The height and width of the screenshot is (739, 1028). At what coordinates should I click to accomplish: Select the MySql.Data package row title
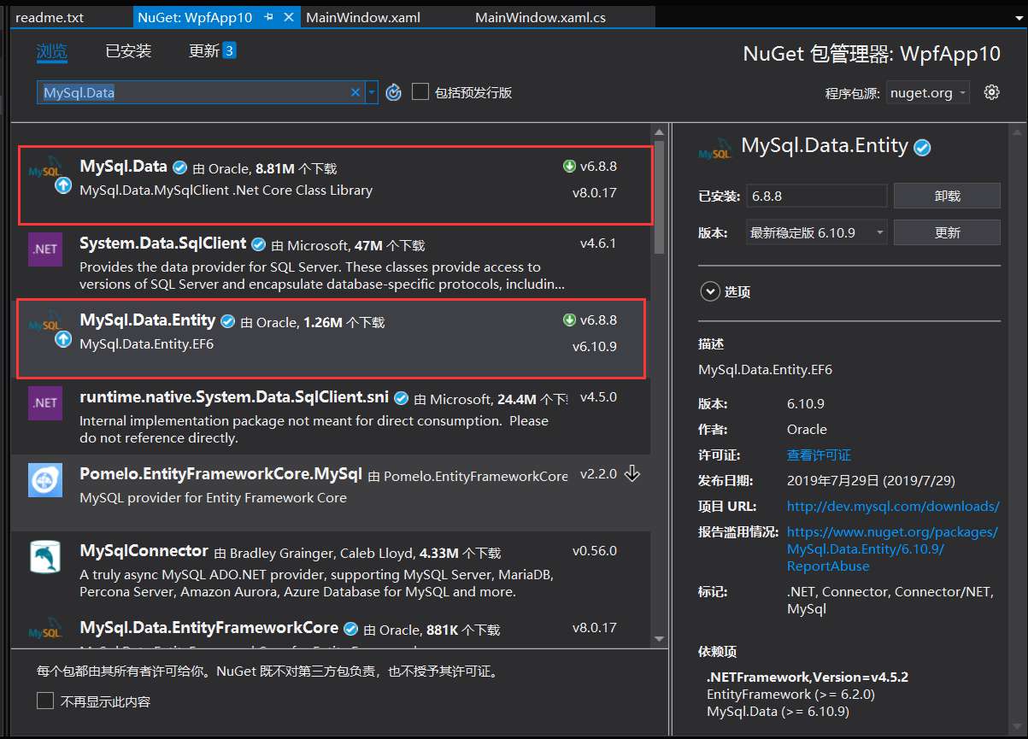[123, 167]
